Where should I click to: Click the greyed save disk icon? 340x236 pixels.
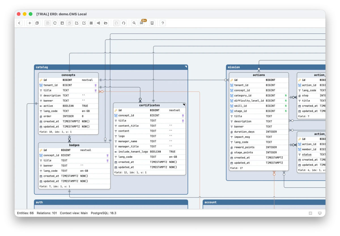click(48, 23)
